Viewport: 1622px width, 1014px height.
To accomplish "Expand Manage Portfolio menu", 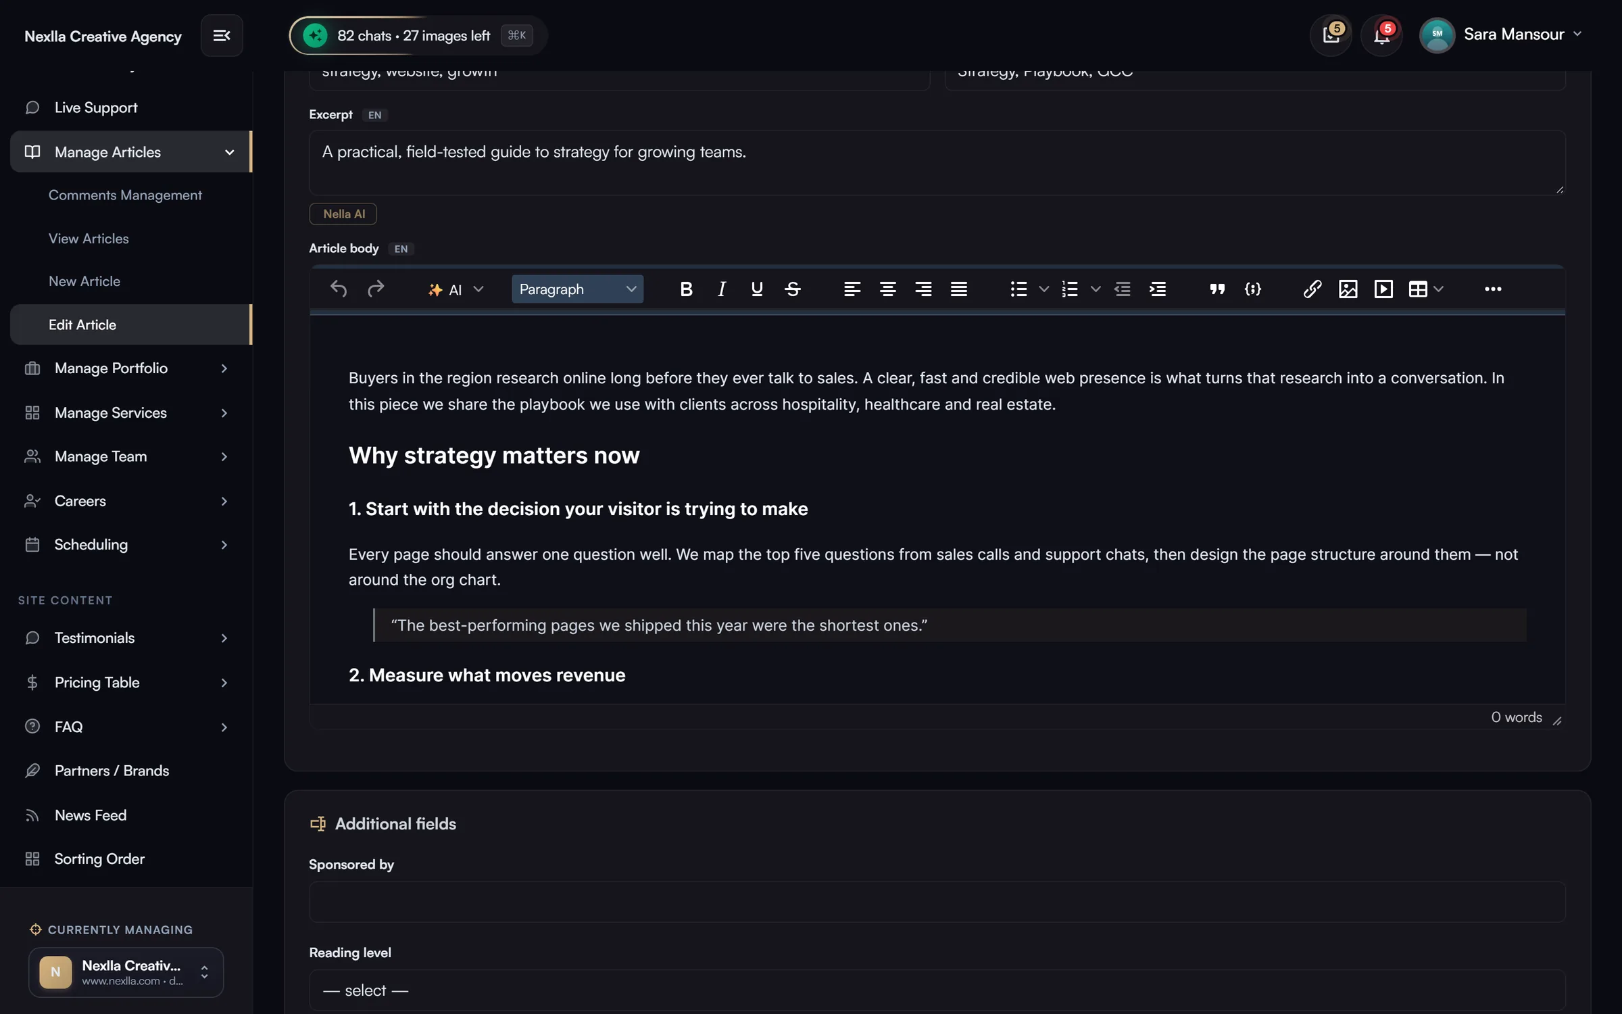I will coord(131,368).
